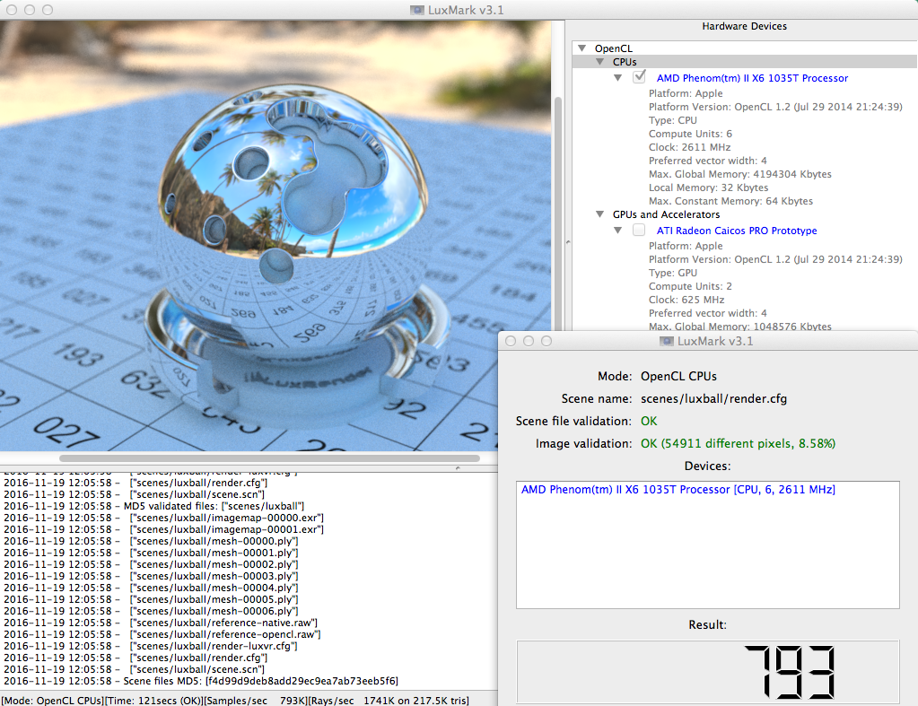This screenshot has width=918, height=706.
Task: Click scene name scenes/luxball/render.cfg value
Action: (x=713, y=398)
